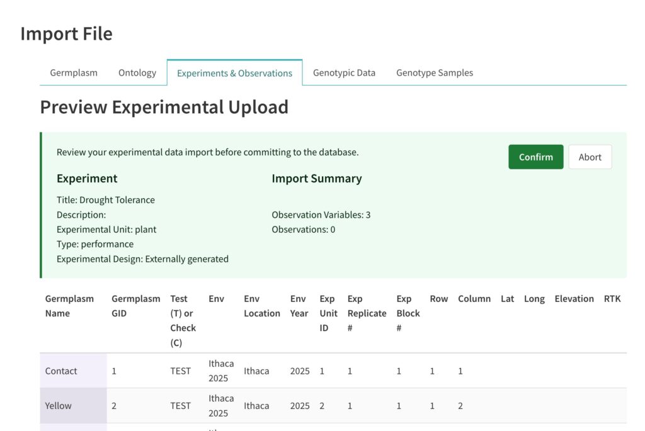The width and height of the screenshot is (645, 431).
Task: Click the Test or Check column header
Action: [x=183, y=320]
